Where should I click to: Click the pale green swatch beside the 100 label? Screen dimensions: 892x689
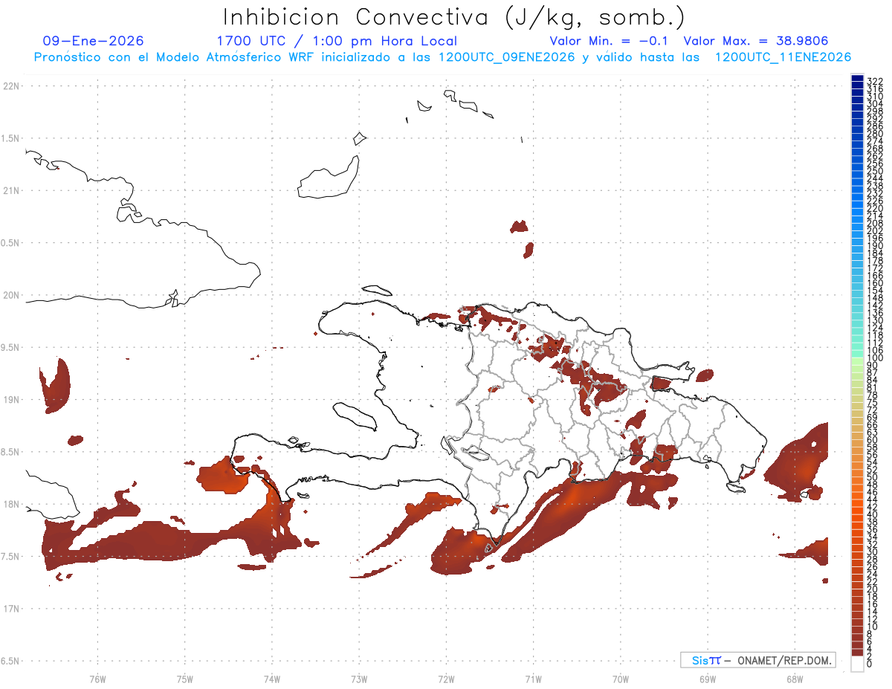pos(857,360)
